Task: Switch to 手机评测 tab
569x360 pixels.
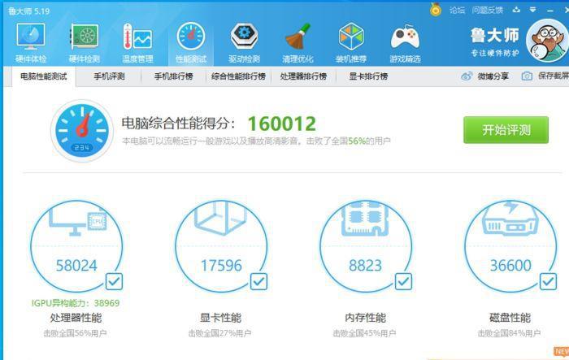Action: pyautogui.click(x=109, y=76)
